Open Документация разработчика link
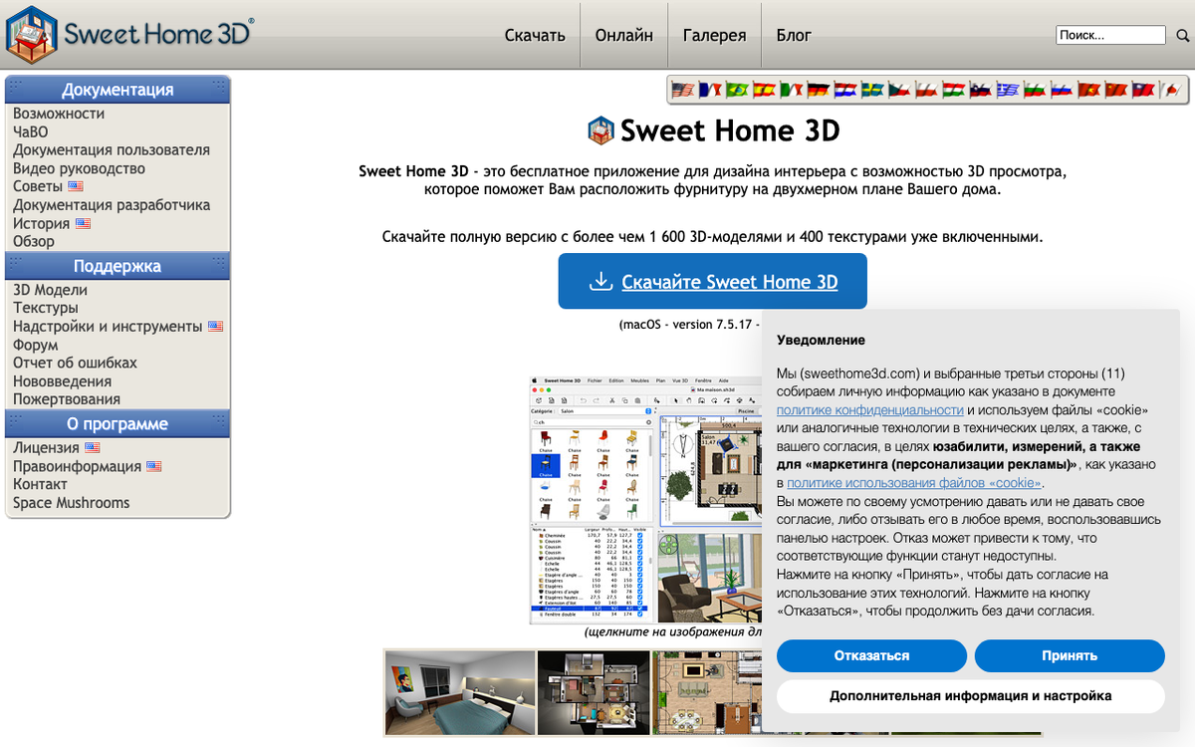 tap(112, 204)
